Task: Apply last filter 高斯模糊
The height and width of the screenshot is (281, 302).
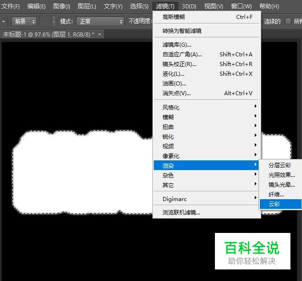Action: [x=207, y=17]
